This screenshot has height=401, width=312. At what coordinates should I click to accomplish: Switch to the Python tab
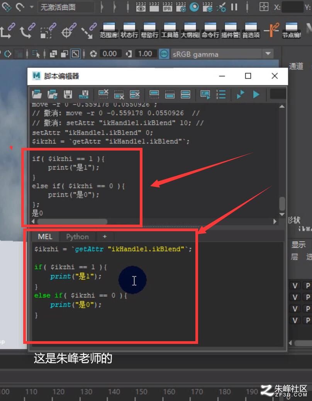(77, 237)
